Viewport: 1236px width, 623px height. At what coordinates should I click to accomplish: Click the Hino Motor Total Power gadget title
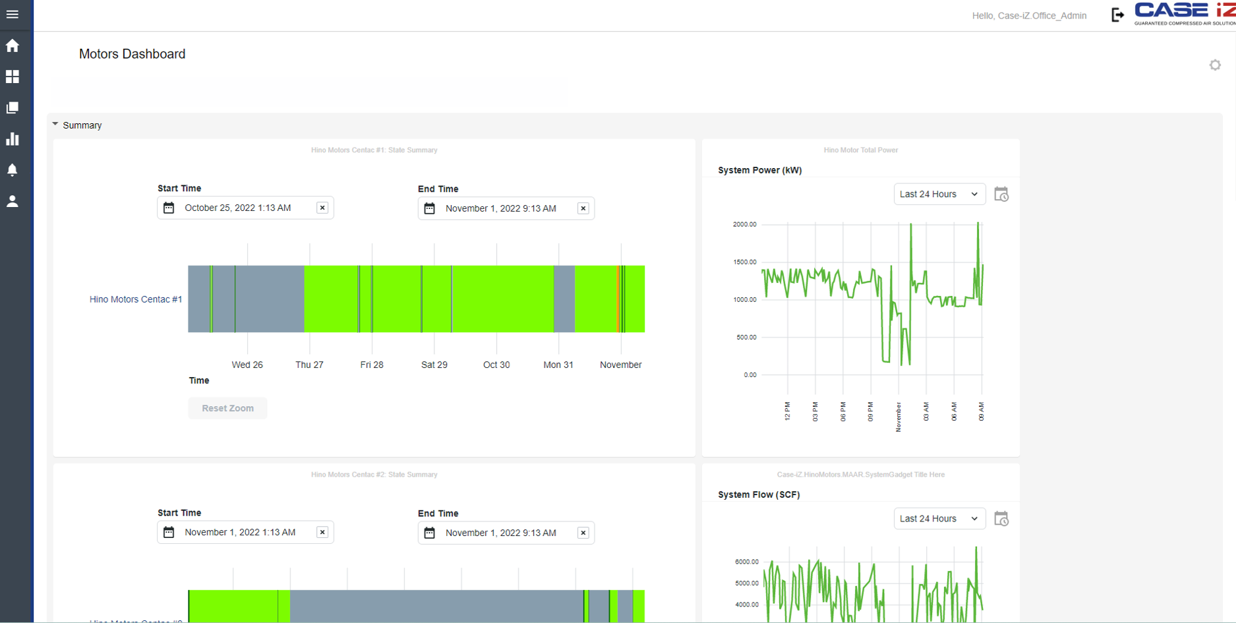click(x=860, y=150)
